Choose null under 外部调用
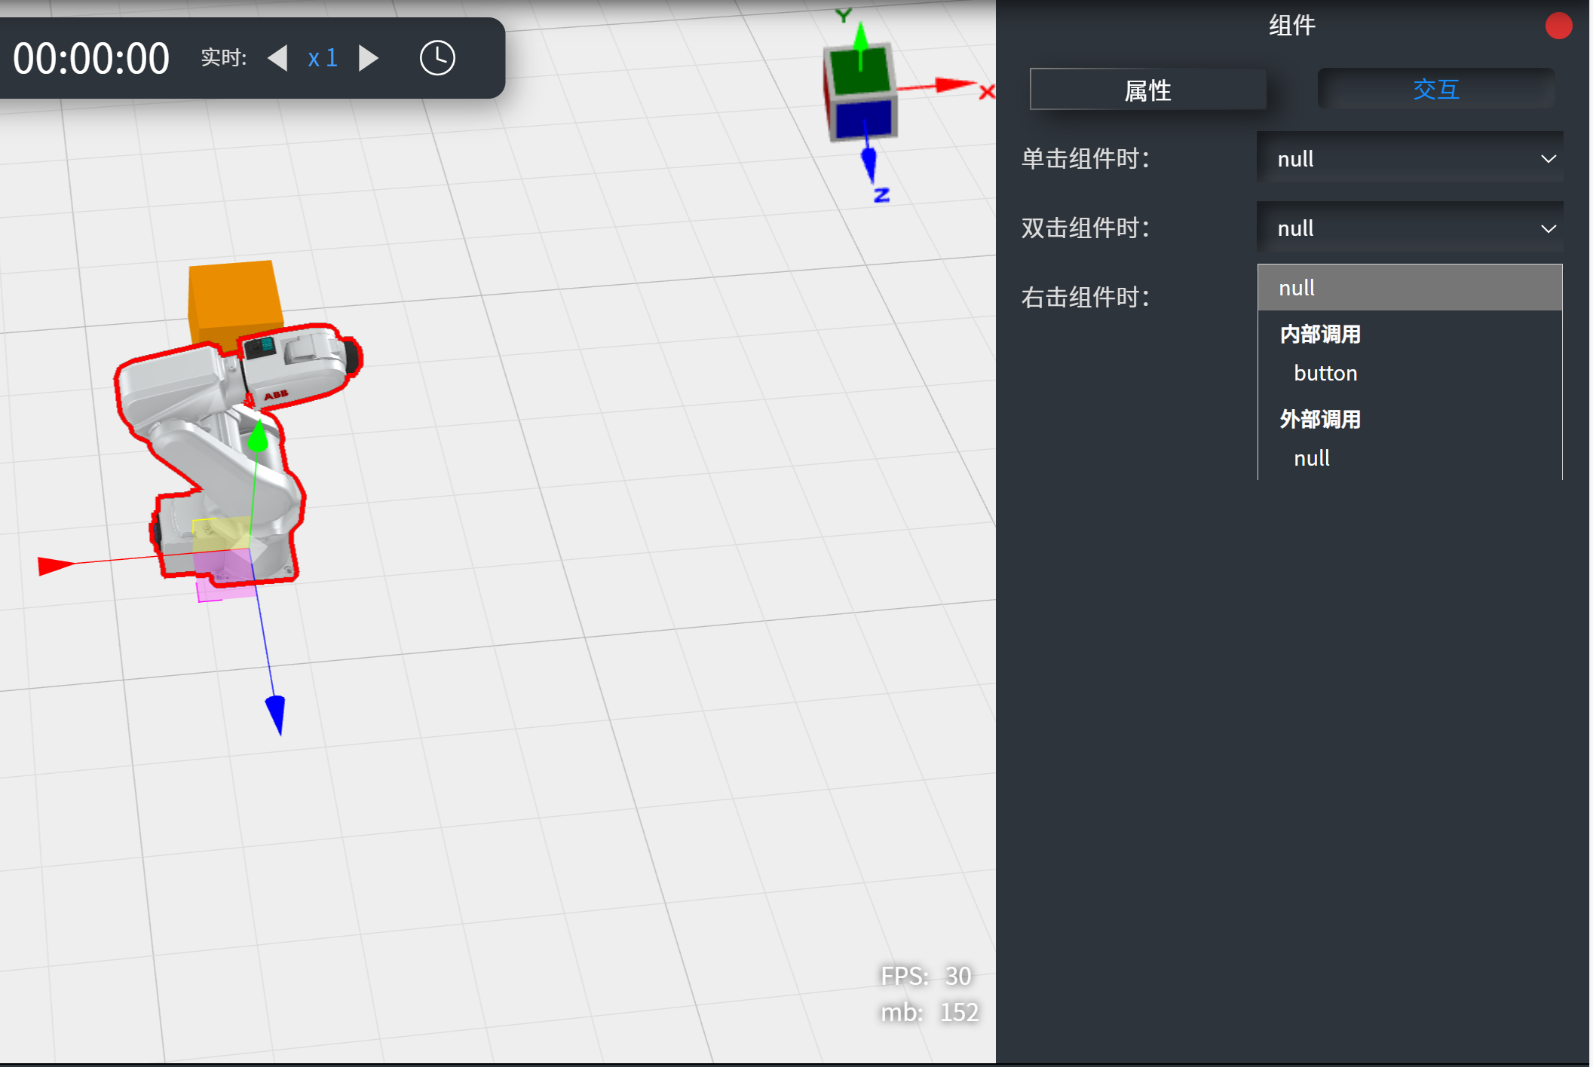The image size is (1593, 1067). click(x=1312, y=458)
